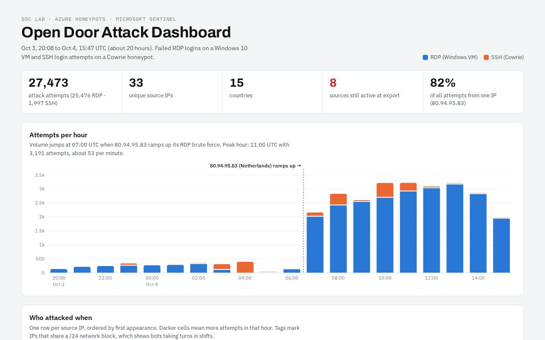This screenshot has height=340, width=545.
Task: Click the "Who attacked when" heading
Action: (60, 318)
